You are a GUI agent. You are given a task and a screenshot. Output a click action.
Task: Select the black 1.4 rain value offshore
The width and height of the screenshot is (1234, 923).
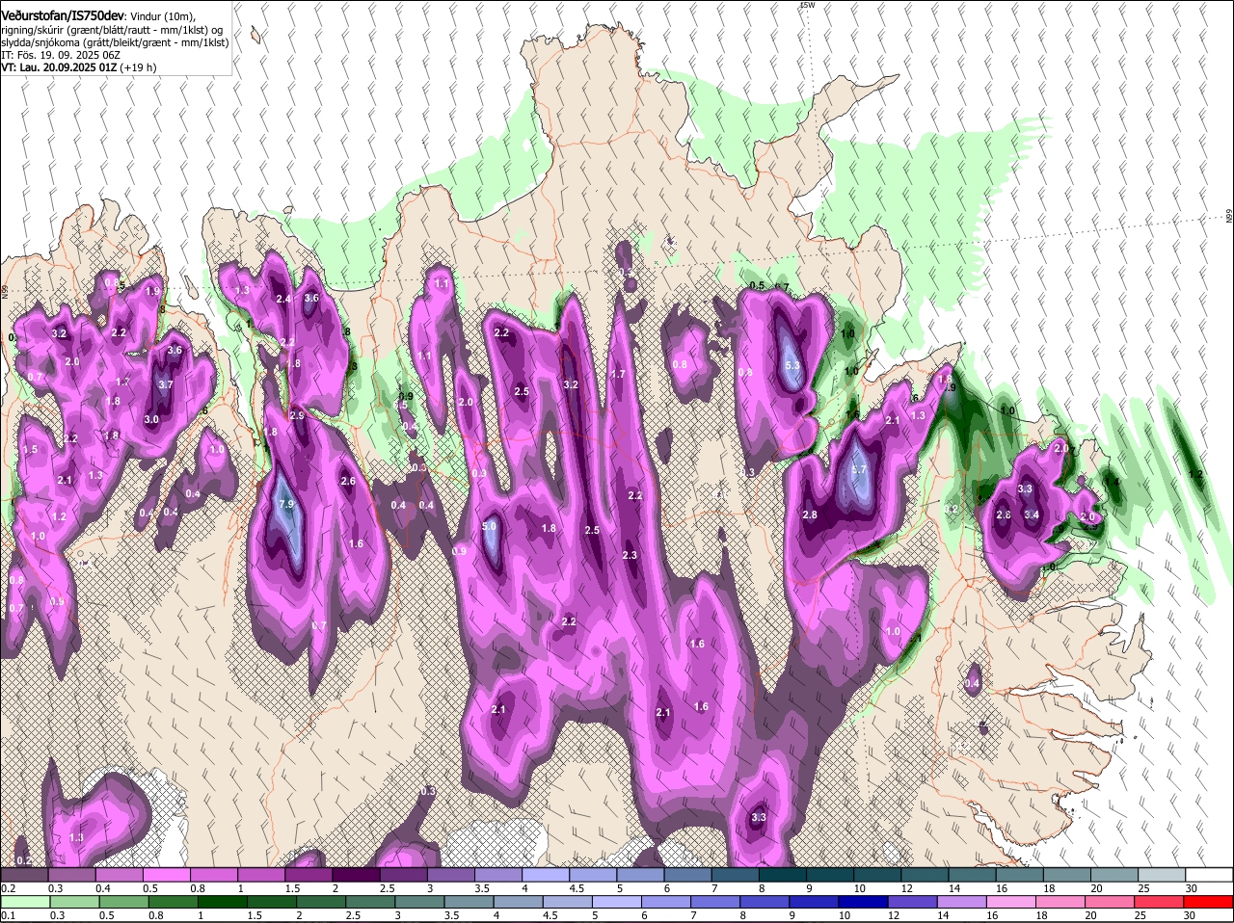point(1112,482)
